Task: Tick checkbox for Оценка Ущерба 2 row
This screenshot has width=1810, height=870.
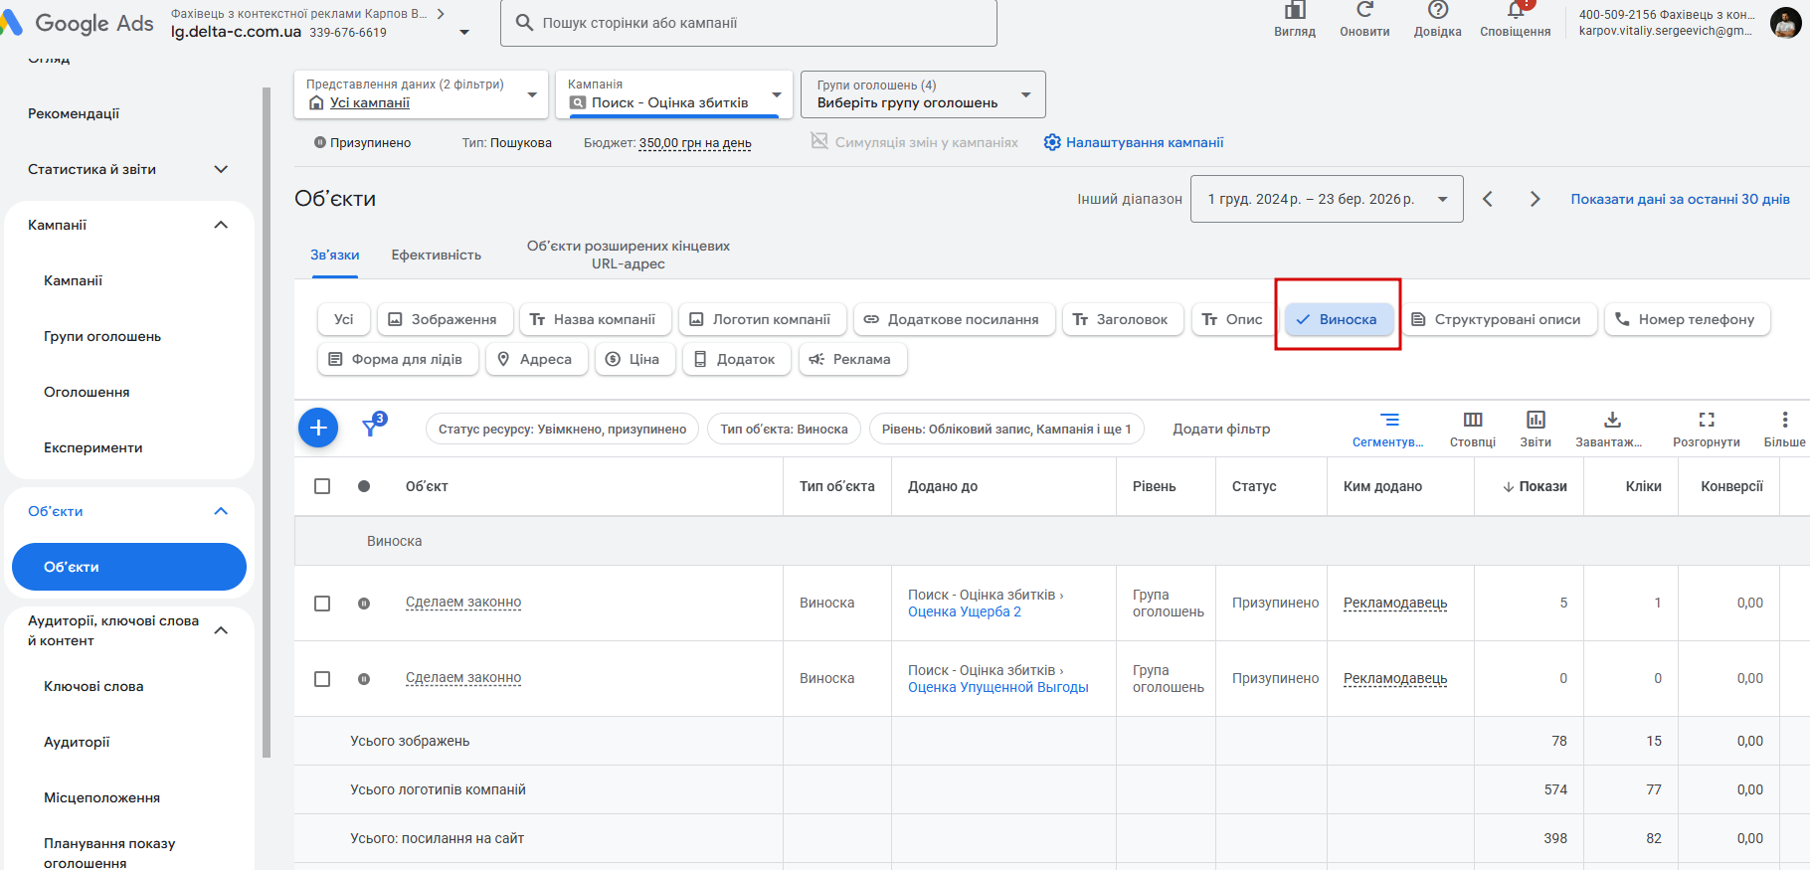Action: [322, 604]
